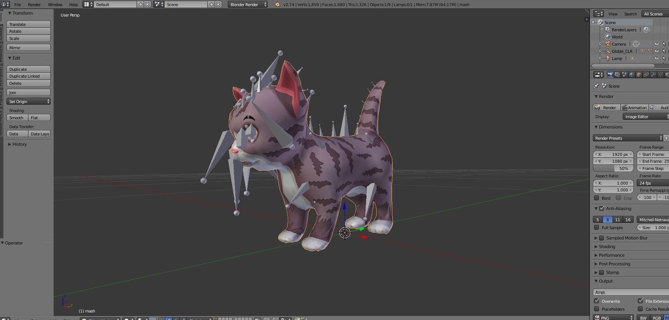Click the Translate button
The image size is (669, 320).
click(x=28, y=24)
